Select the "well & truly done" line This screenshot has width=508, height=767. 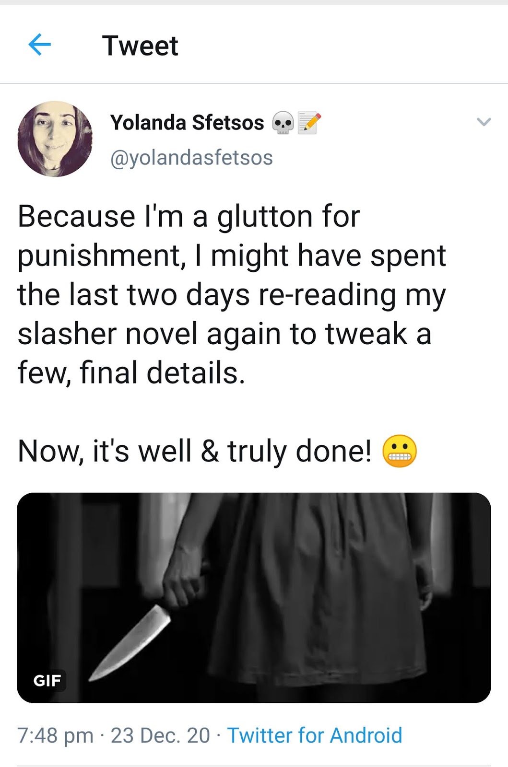(x=217, y=451)
